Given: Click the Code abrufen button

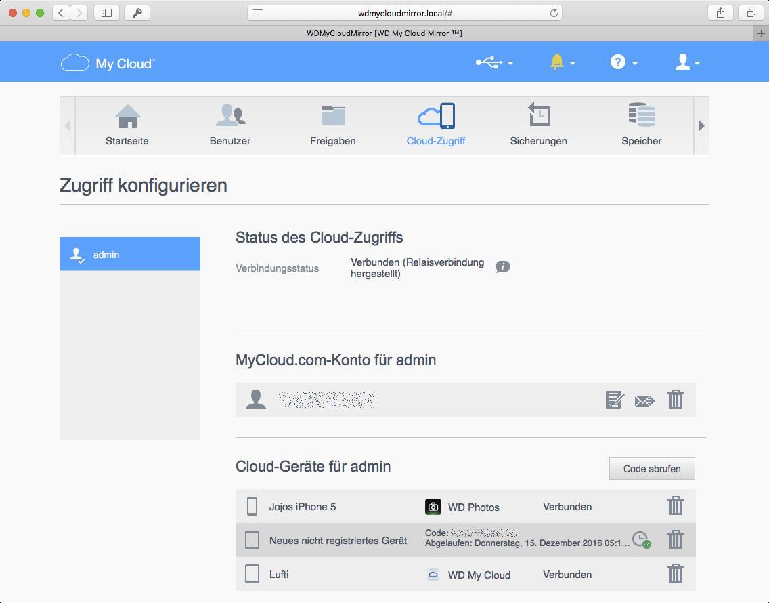Looking at the screenshot, I should tap(652, 469).
